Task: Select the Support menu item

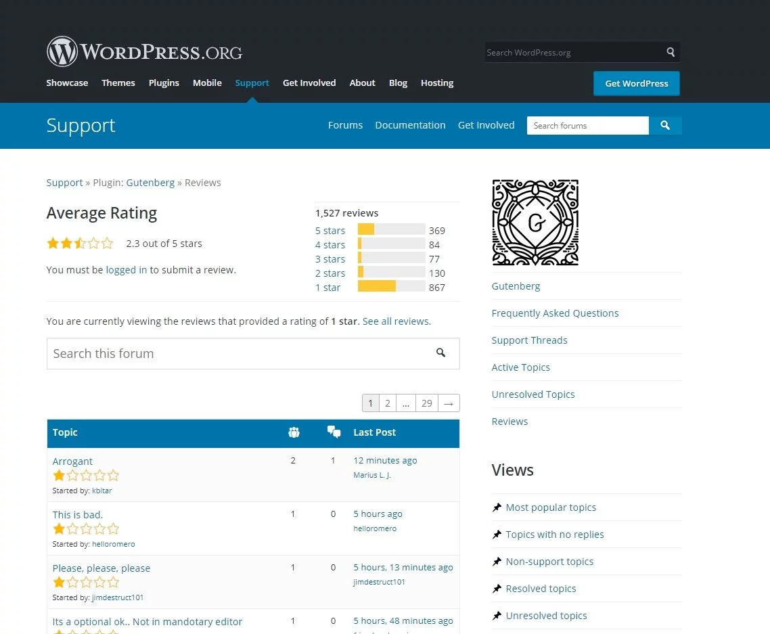Action: [252, 83]
